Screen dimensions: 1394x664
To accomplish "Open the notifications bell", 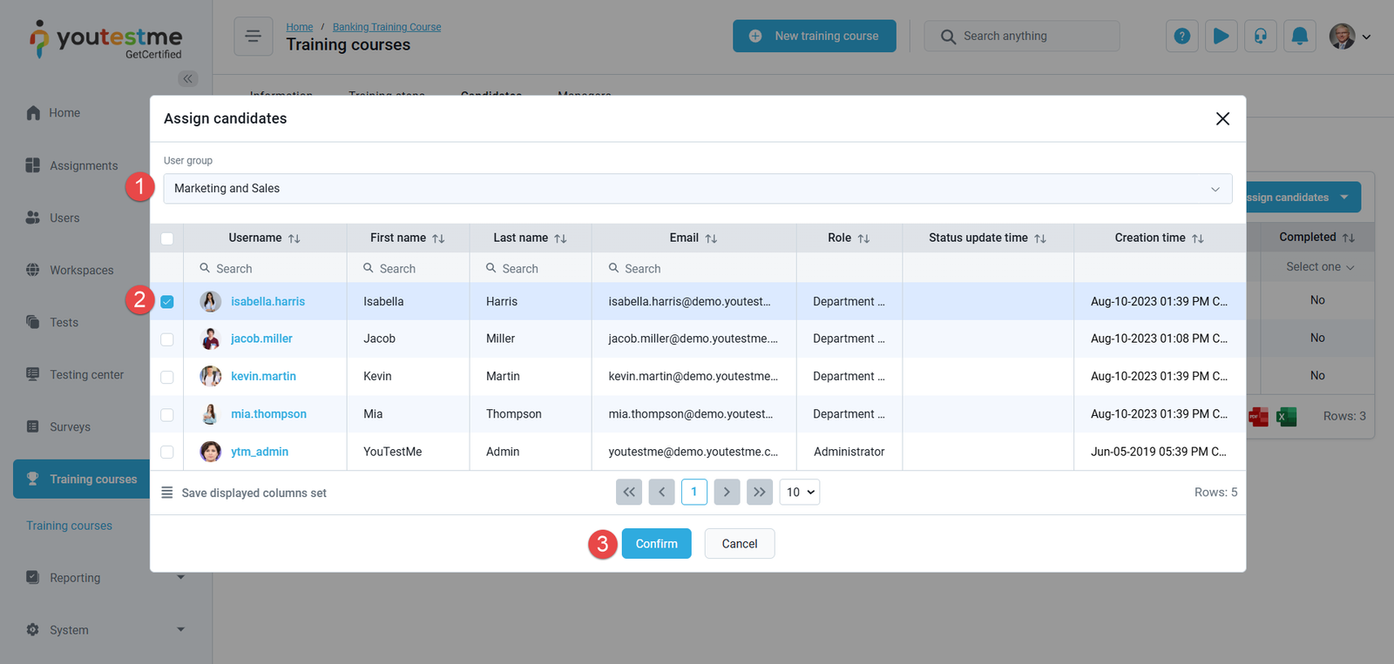I will coord(1299,36).
